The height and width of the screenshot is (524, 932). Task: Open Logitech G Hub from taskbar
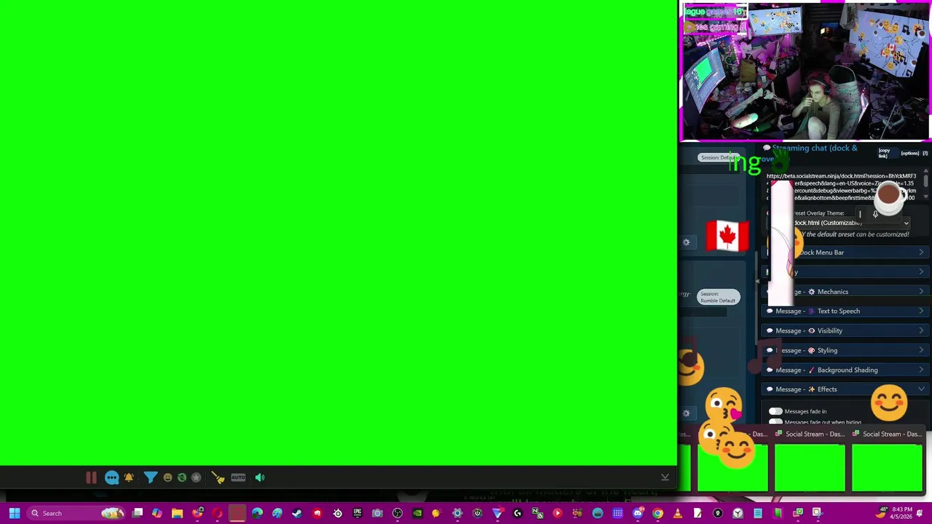click(518, 513)
